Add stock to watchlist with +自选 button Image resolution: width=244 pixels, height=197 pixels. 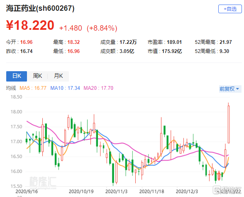point(230,9)
